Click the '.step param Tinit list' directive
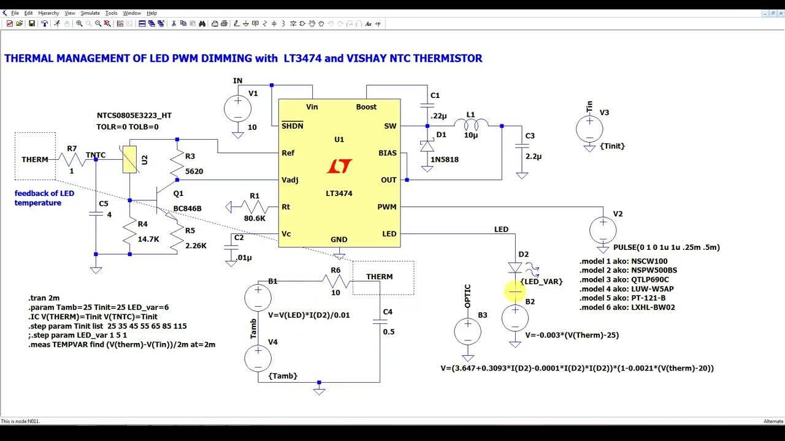 [107, 326]
